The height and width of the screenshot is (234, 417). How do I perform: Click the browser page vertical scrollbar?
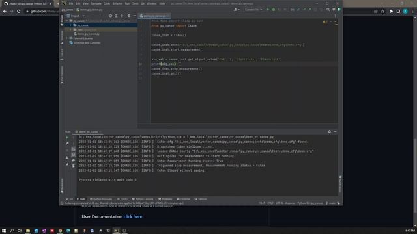[415, 175]
